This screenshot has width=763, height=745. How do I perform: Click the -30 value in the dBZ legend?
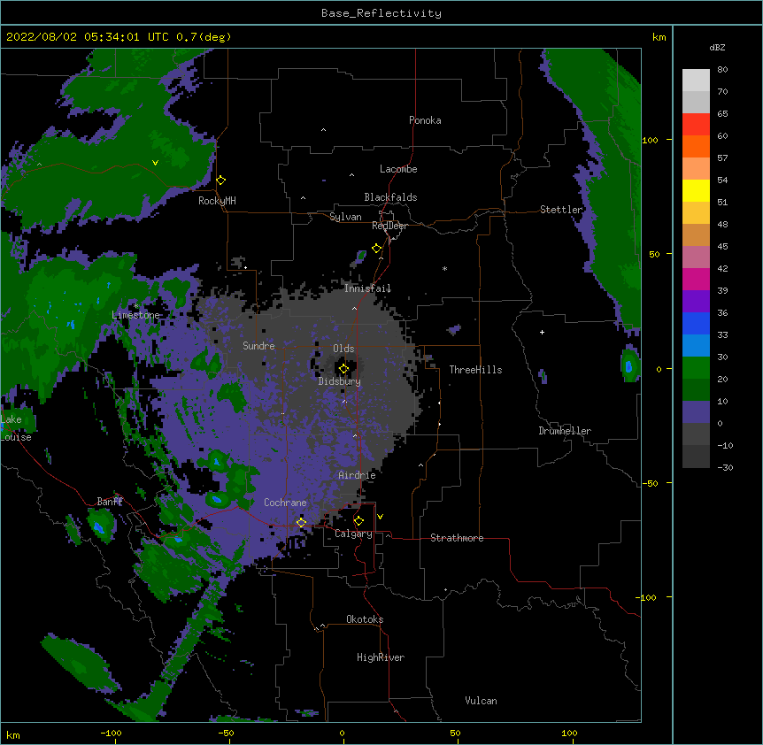(x=725, y=467)
